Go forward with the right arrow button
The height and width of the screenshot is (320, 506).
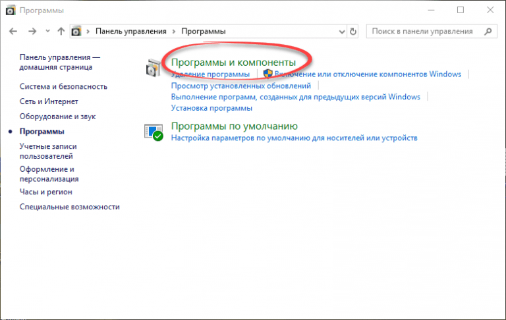[x=32, y=32]
